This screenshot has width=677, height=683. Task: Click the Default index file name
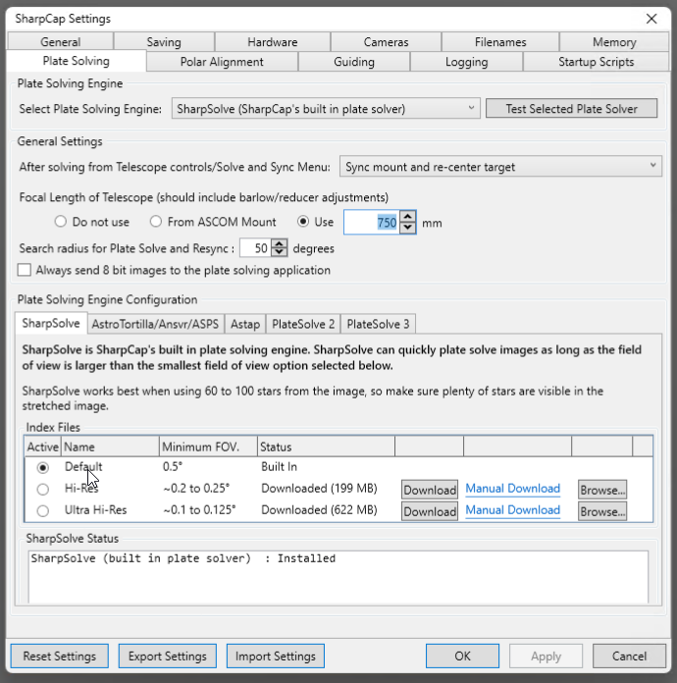83,466
